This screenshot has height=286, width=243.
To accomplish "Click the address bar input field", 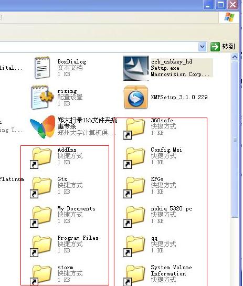I will tap(99, 47).
